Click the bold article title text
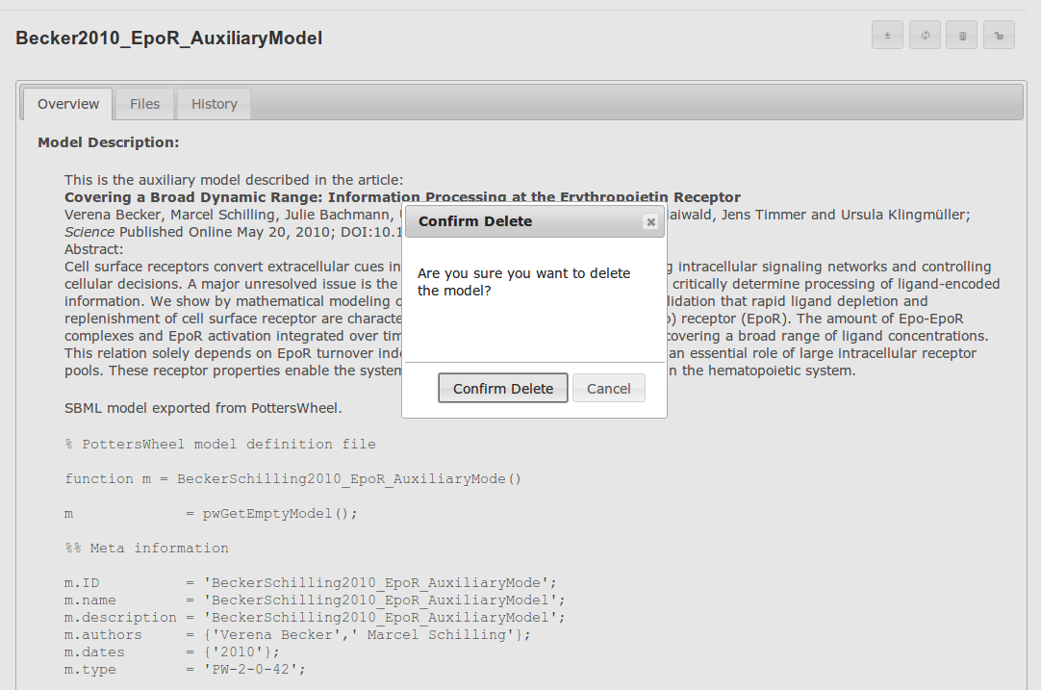1041x690 pixels. point(231,197)
